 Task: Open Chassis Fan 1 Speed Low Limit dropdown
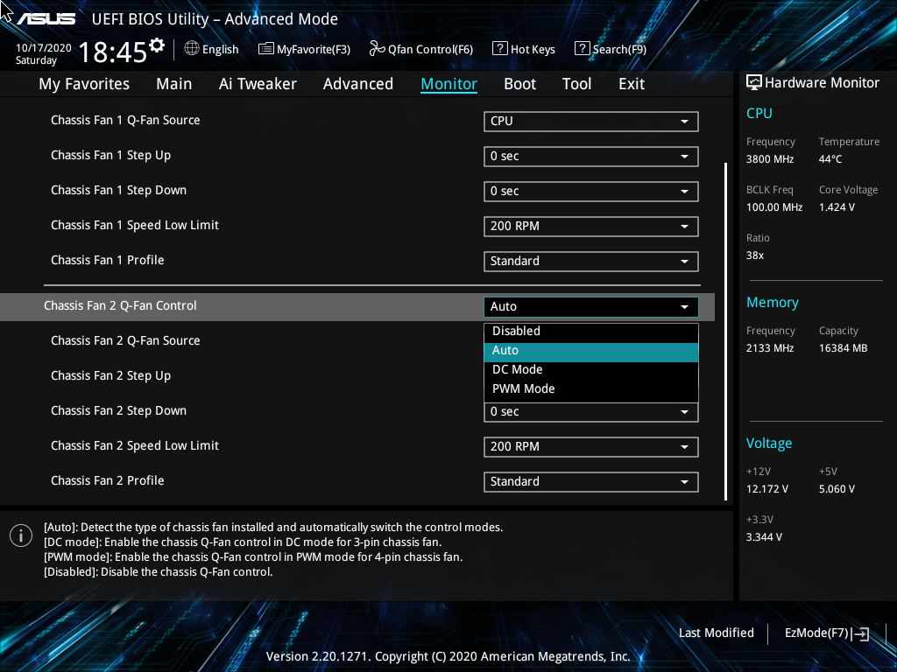(x=591, y=227)
